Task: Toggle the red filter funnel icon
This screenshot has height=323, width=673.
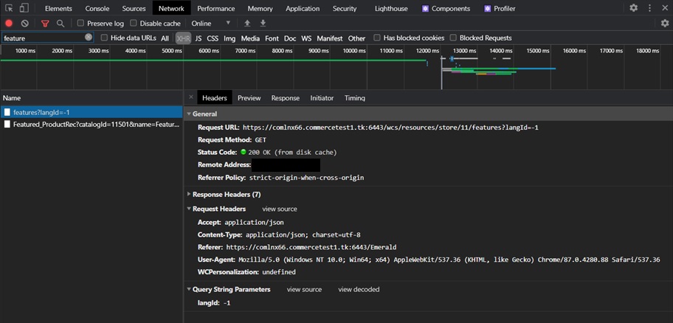Action: 45,24
